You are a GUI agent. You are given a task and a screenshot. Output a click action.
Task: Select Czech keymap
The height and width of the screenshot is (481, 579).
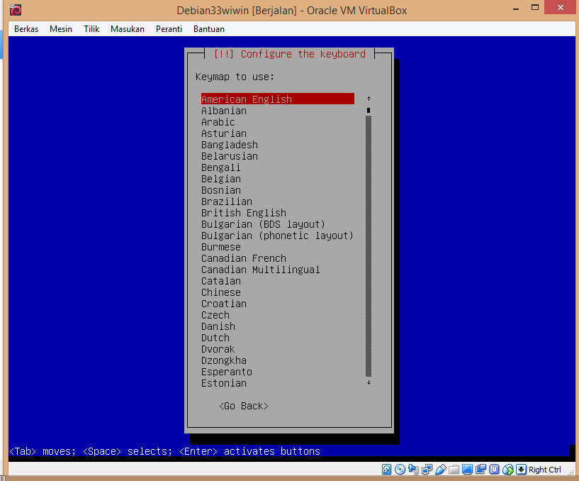tap(278, 316)
